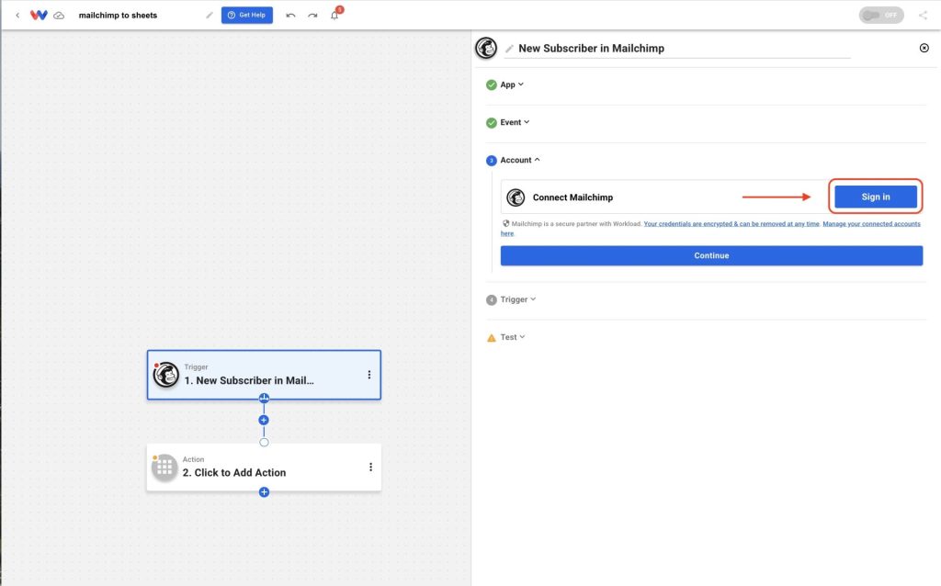Click the green check beside App
Screen dimensions: 941x586
[x=492, y=85]
